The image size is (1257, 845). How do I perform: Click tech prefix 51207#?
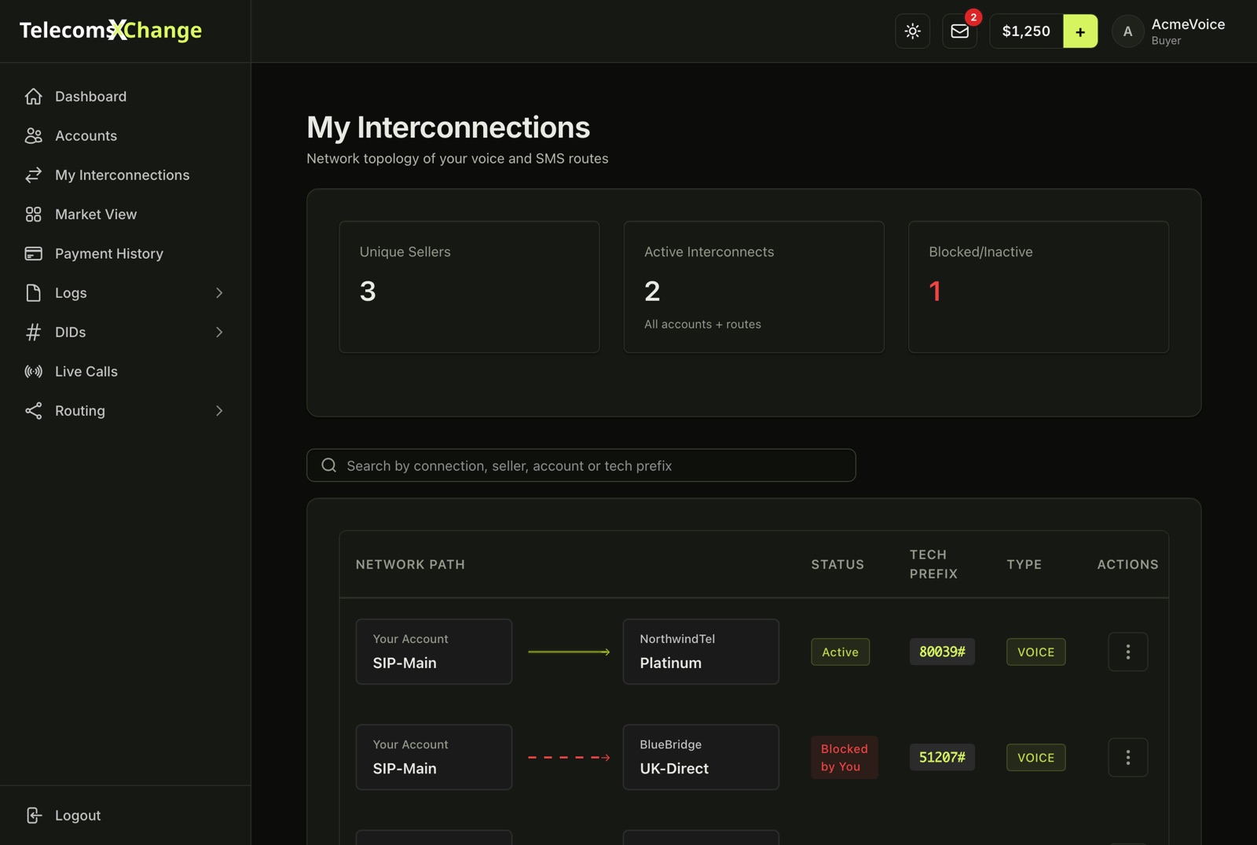point(942,757)
